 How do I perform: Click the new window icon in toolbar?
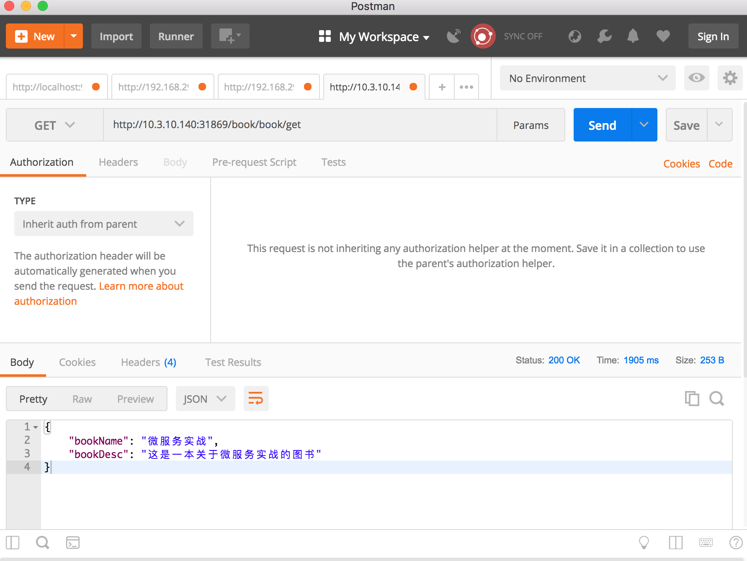pyautogui.click(x=230, y=36)
